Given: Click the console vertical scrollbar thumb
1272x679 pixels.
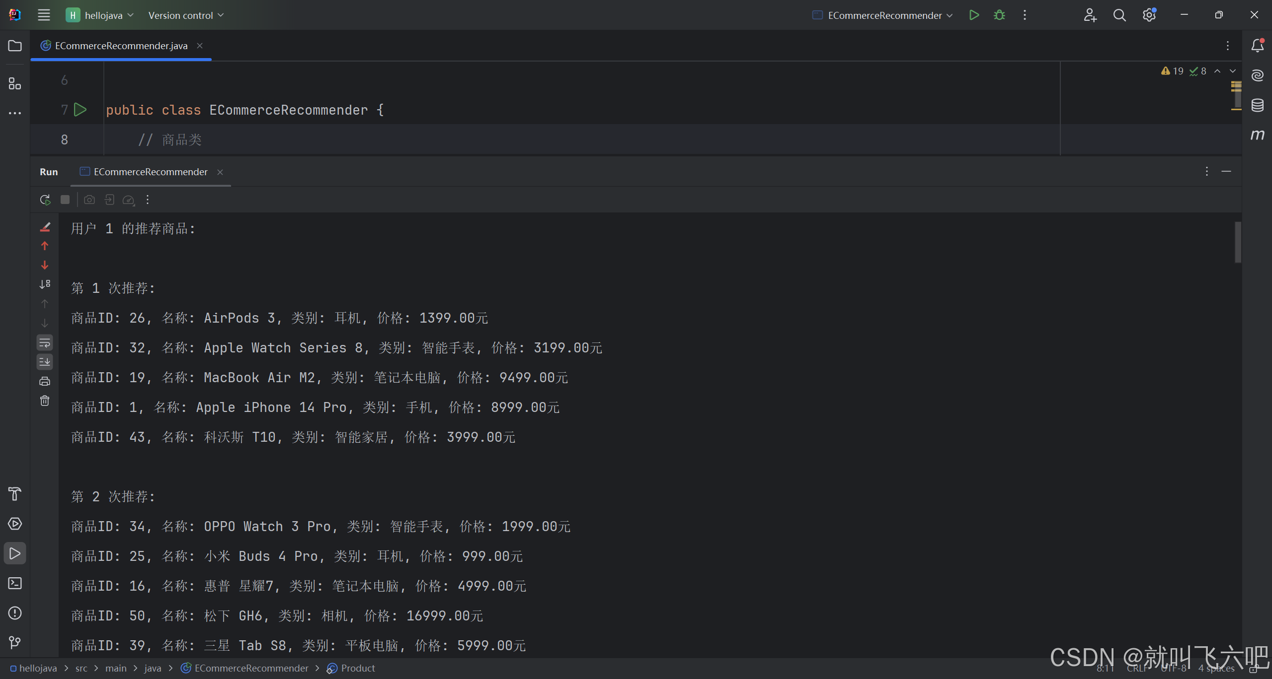Looking at the screenshot, I should click(1238, 242).
